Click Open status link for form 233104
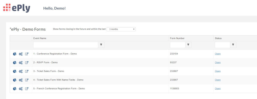 [218, 54]
